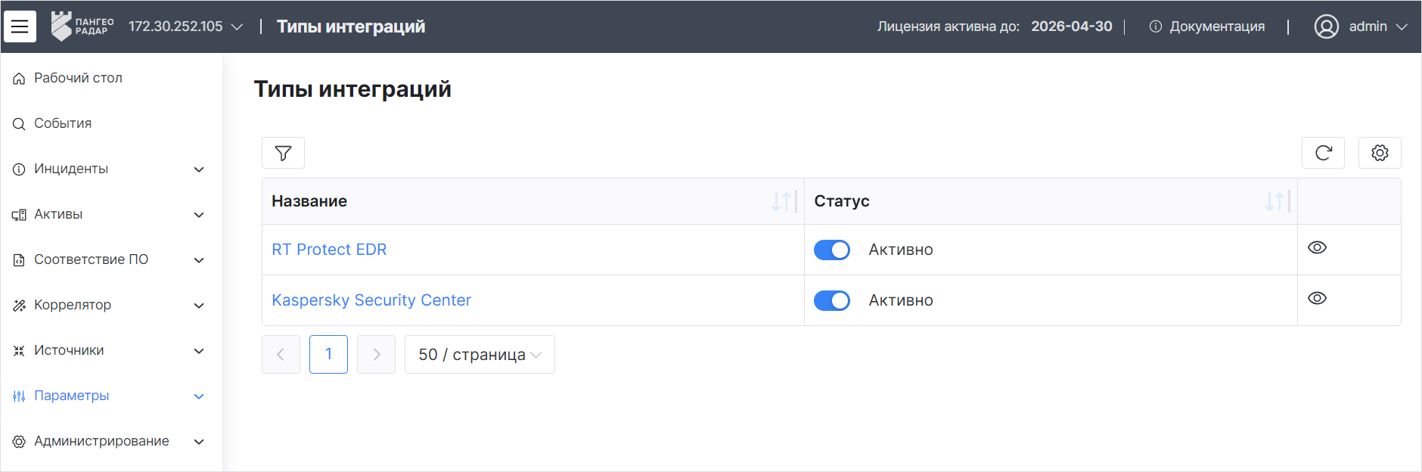Click the Инциденты sidebar icon
Viewport: 1422px width, 472px height.
click(19, 169)
